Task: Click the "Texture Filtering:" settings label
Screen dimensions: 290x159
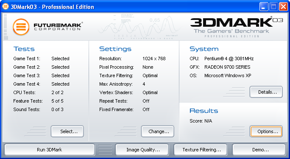Action: (x=116, y=75)
